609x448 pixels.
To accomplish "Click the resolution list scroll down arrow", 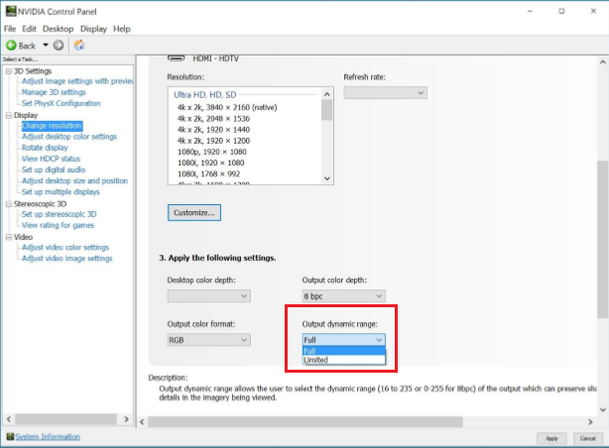I will (x=327, y=178).
